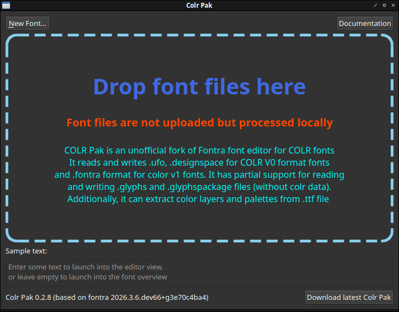Click 'It reads and writes .ufo, .designspace' line
Image resolution: width=399 pixels, height=312 pixels.
point(200,162)
